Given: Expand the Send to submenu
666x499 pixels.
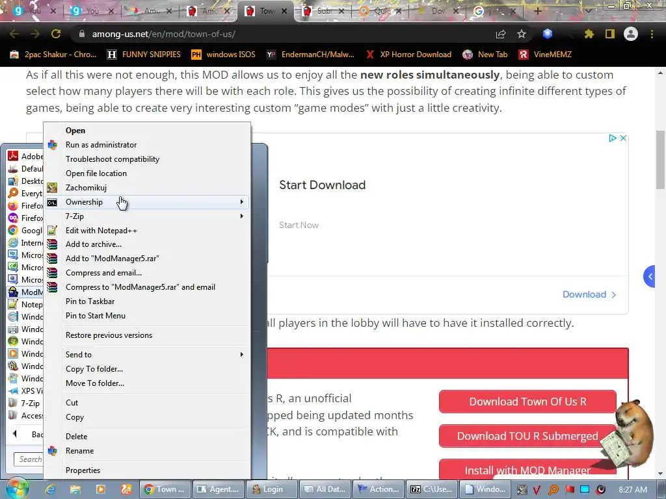Looking at the screenshot, I should 147,355.
